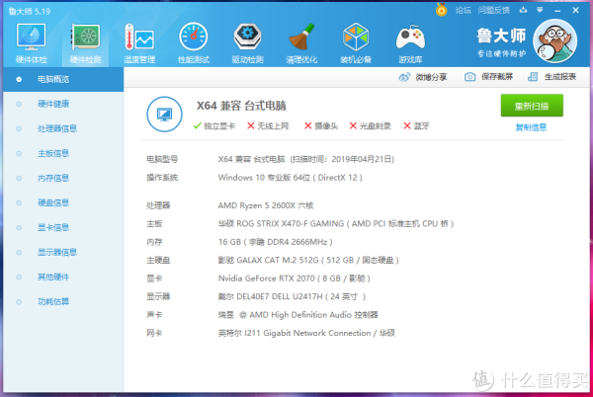Image resolution: width=593 pixels, height=397 pixels.
Task: Open 游戏库 game library controller icon
Action: pos(410,37)
